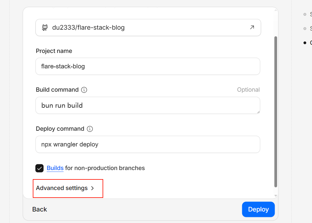Click the scrollbar up arrow of the form
Screen dimensions: 312x223
276,10
